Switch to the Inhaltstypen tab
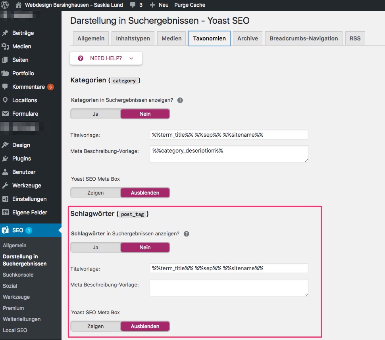Screen dimensions: 385x340 point(133,38)
